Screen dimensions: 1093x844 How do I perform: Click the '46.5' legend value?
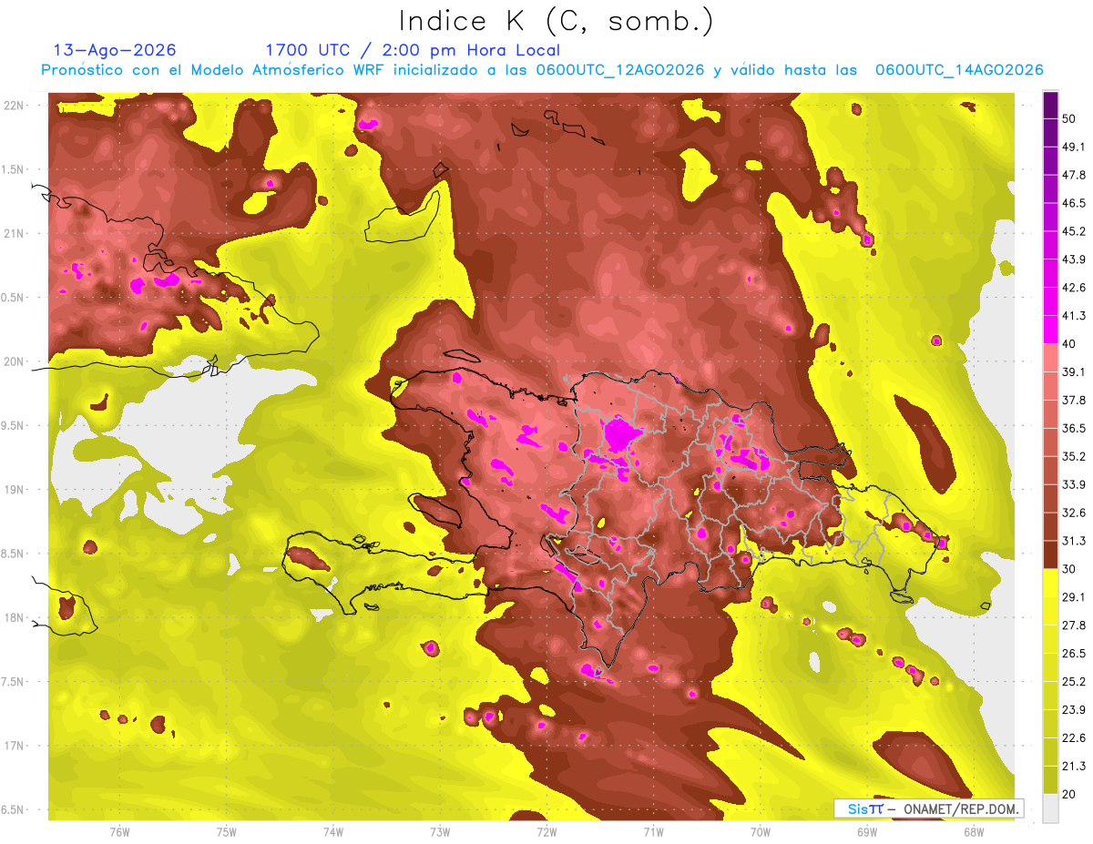[x=1074, y=204]
